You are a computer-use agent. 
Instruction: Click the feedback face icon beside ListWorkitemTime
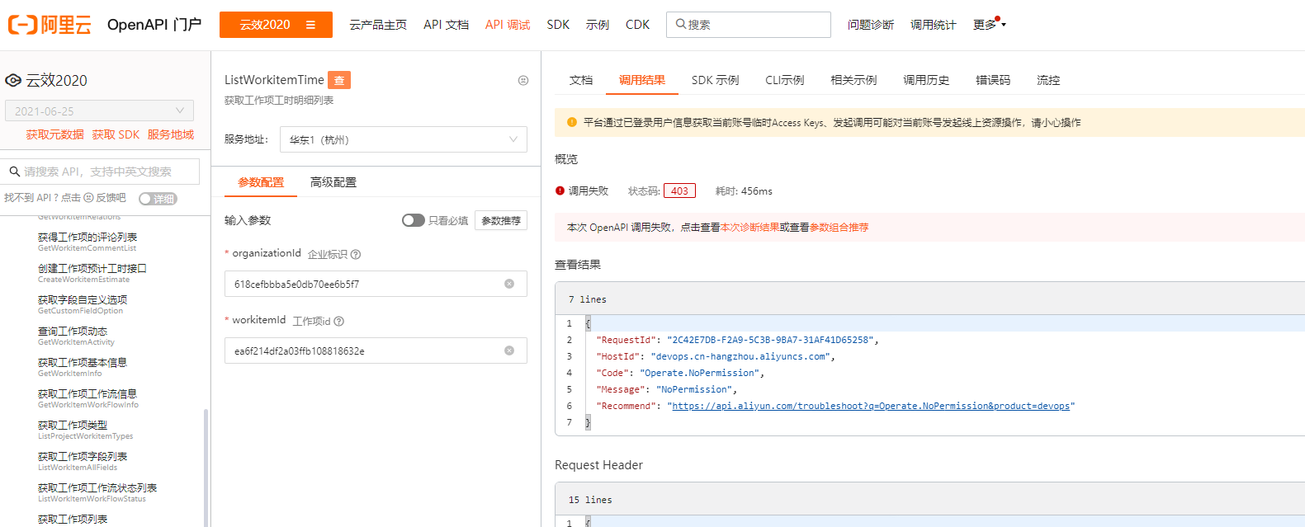tap(522, 80)
